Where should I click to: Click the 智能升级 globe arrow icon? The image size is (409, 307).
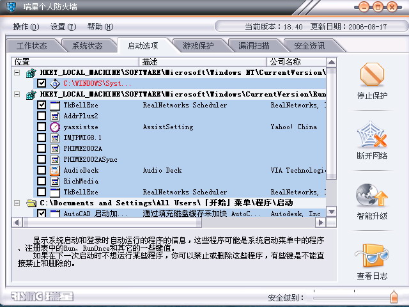click(x=372, y=194)
